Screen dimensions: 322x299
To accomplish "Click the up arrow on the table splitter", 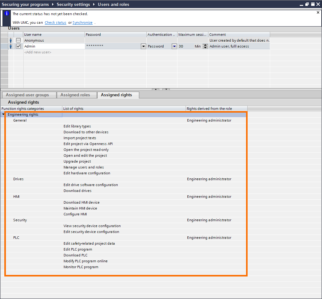I will point(156,89).
